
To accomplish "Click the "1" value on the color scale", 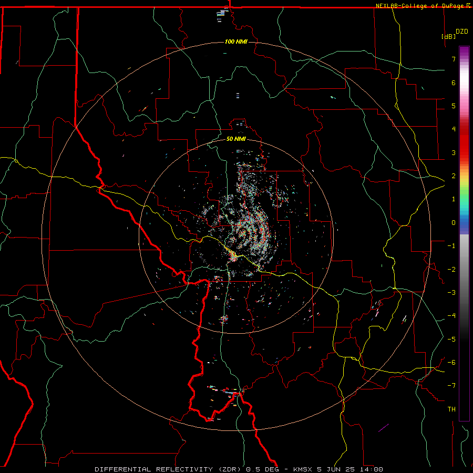I will (x=454, y=199).
